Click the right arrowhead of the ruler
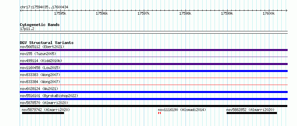Viewport: 297px width, 126px height. (x=287, y=10)
